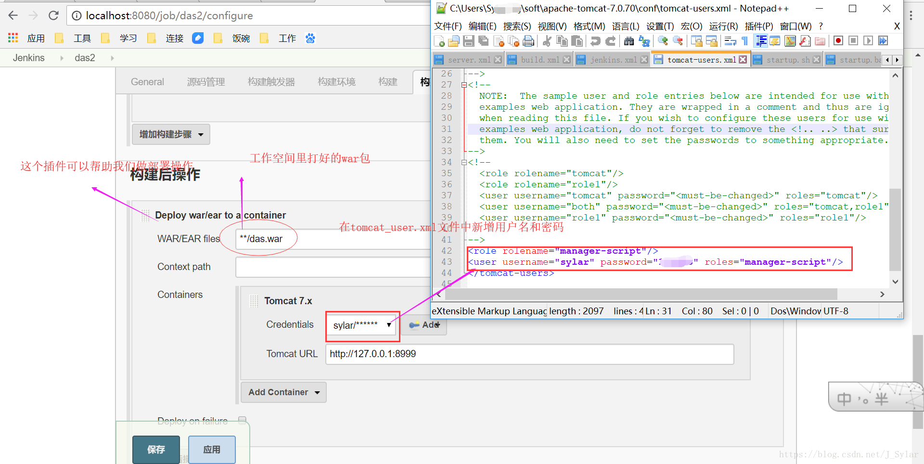Click the Notepad++ horizontal scrollbar
Screen dimensions: 924x464
[640, 294]
